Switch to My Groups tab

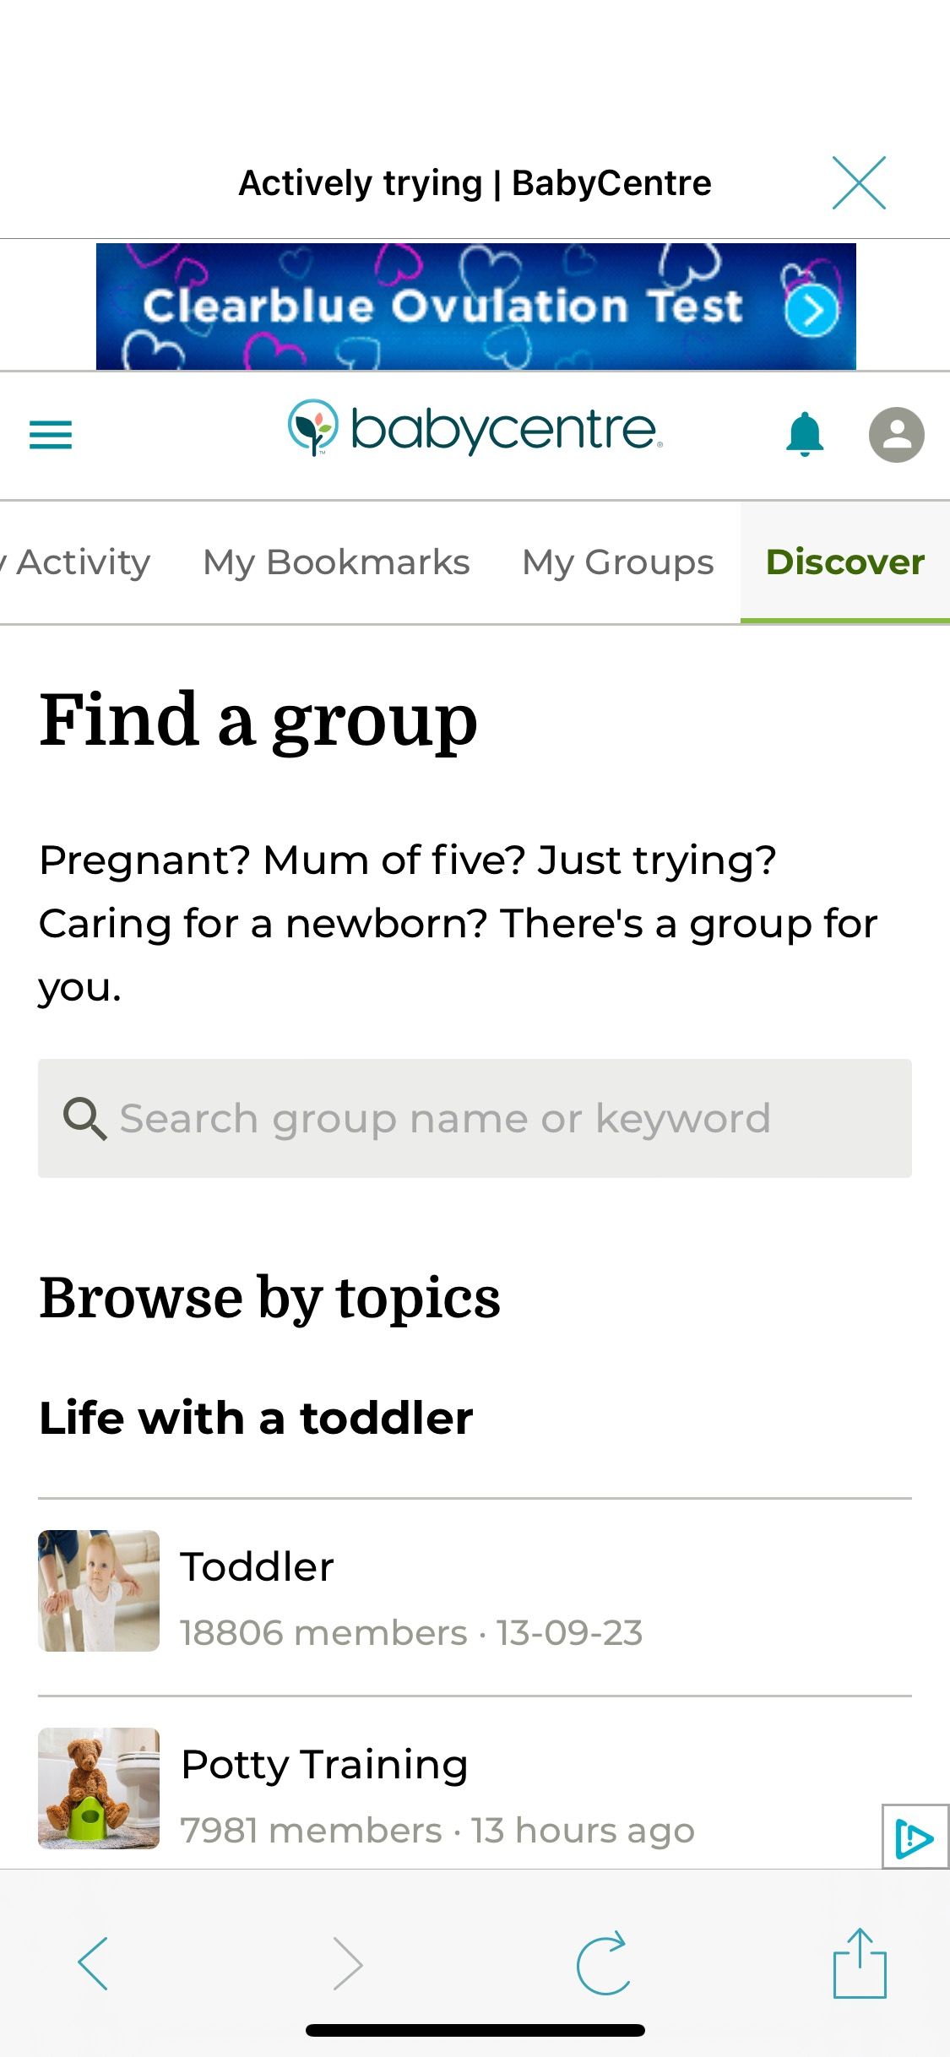[x=618, y=562]
